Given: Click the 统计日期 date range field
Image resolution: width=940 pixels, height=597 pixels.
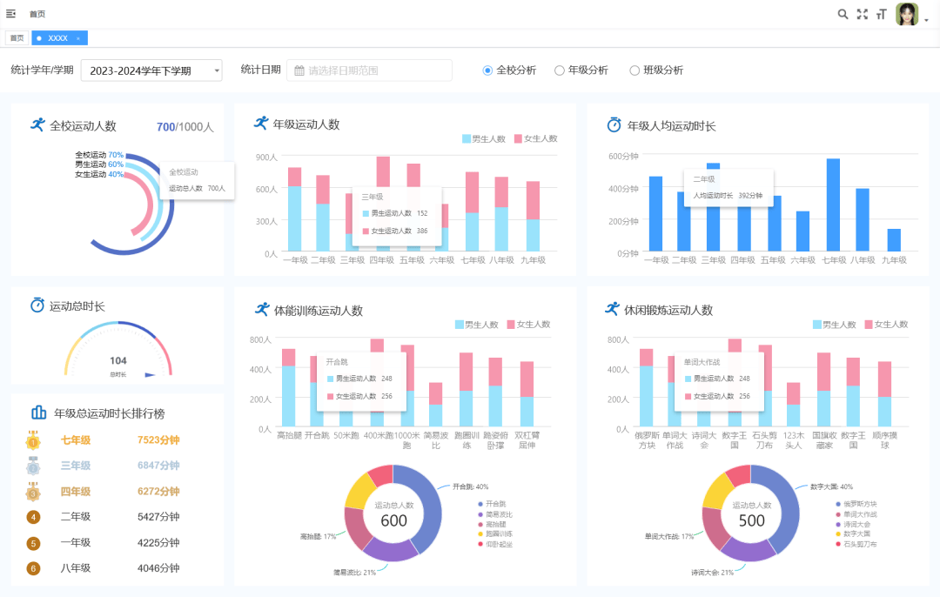Looking at the screenshot, I should click(369, 70).
